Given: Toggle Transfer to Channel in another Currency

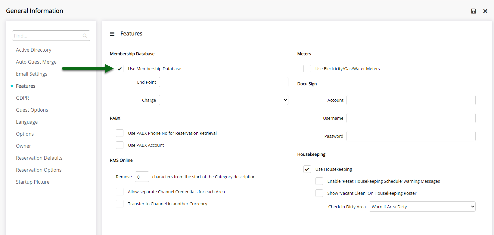Looking at the screenshot, I should [120, 204].
